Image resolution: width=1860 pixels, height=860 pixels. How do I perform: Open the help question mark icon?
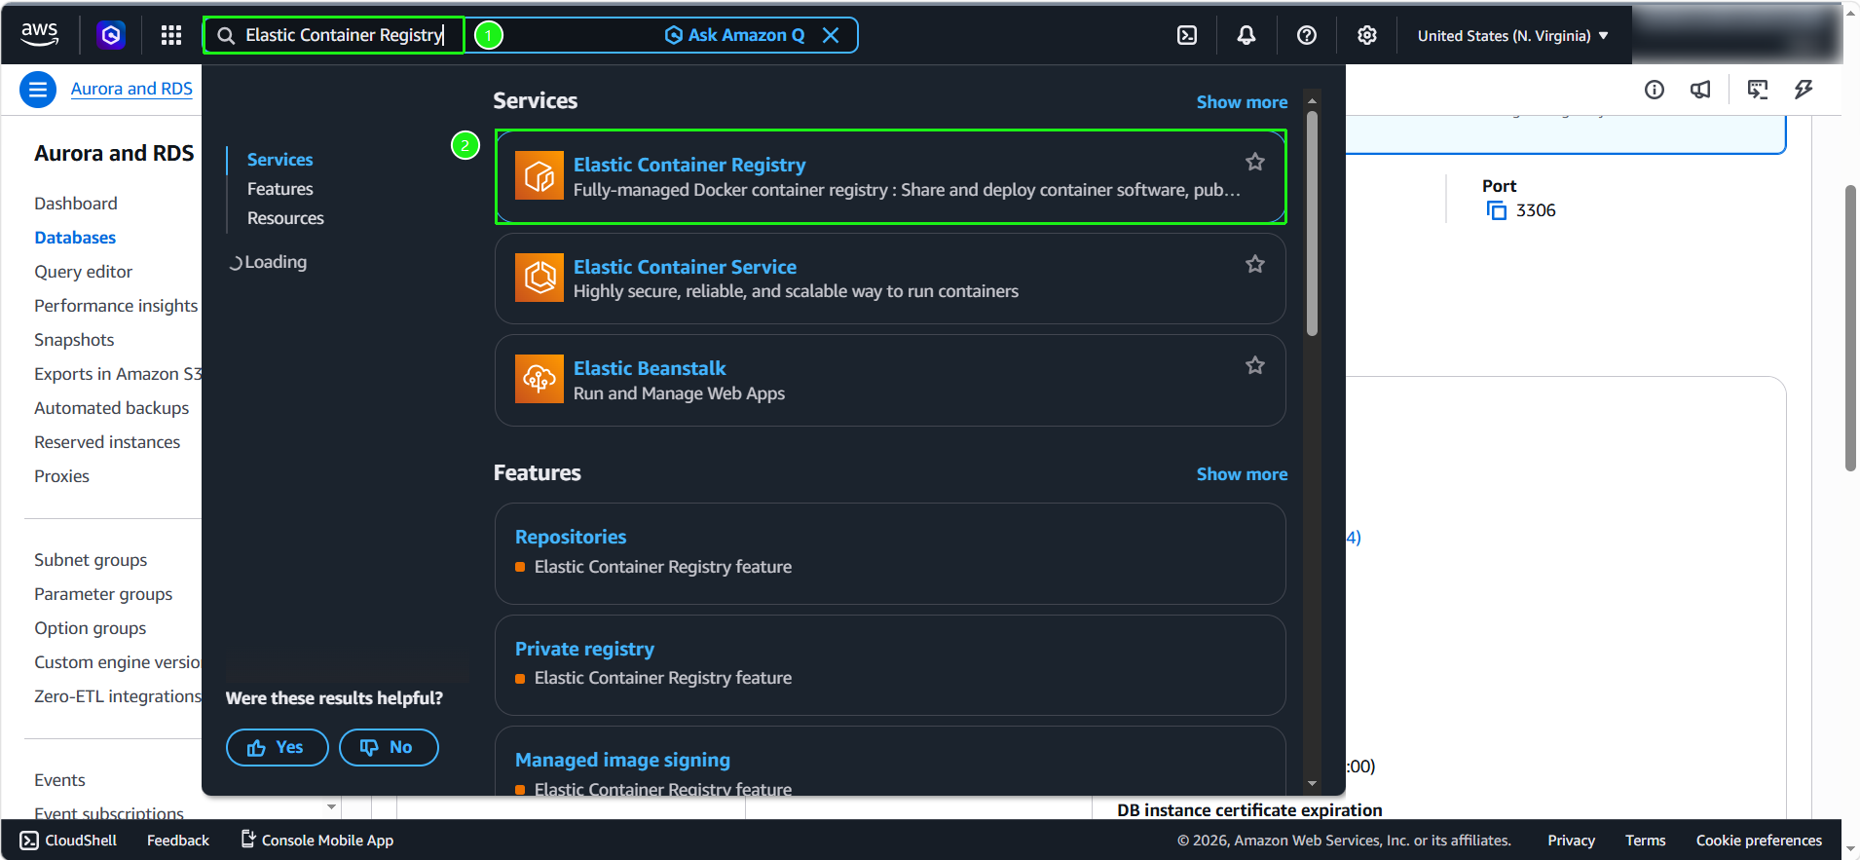1307,35
